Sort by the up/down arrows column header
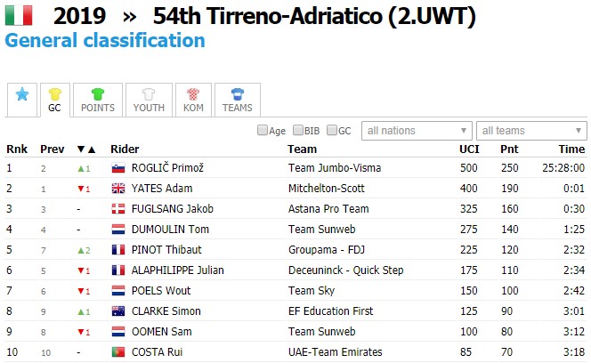This screenshot has height=363, width=591. [86, 149]
